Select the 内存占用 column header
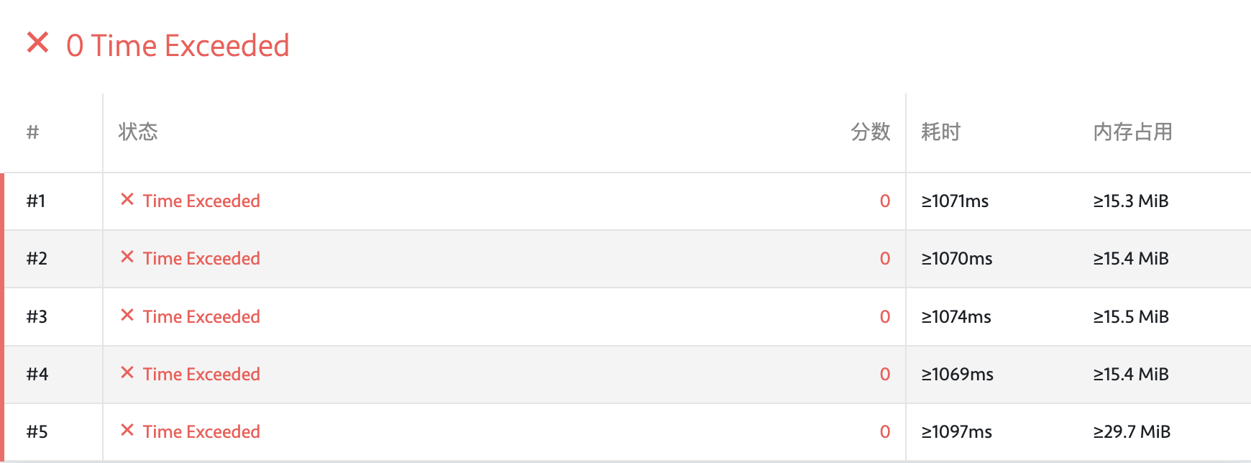 click(1133, 132)
